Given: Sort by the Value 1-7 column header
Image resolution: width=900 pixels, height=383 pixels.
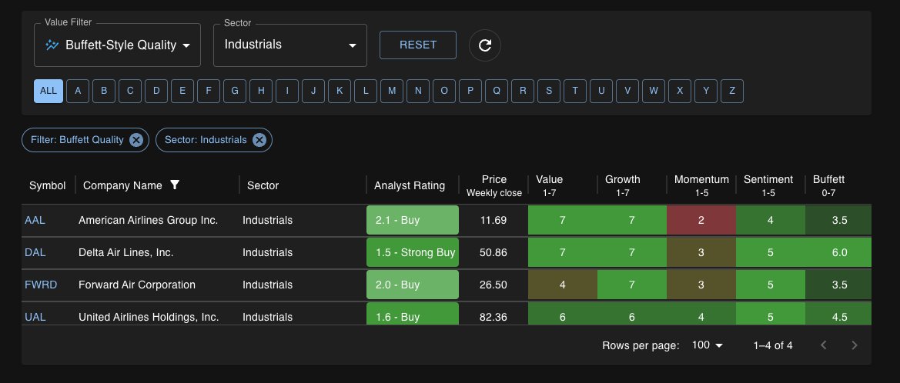Looking at the screenshot, I should [x=549, y=186].
